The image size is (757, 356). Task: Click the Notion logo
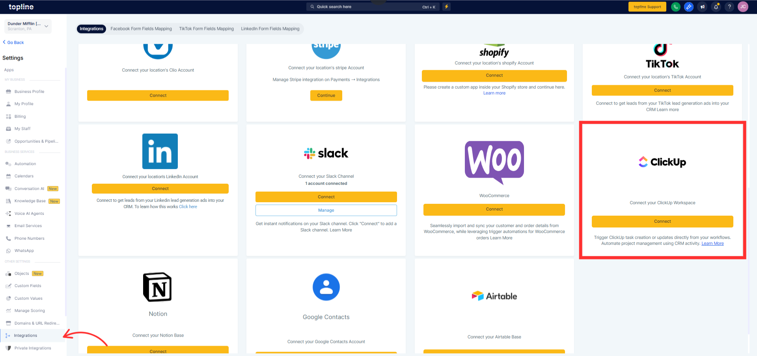(157, 287)
